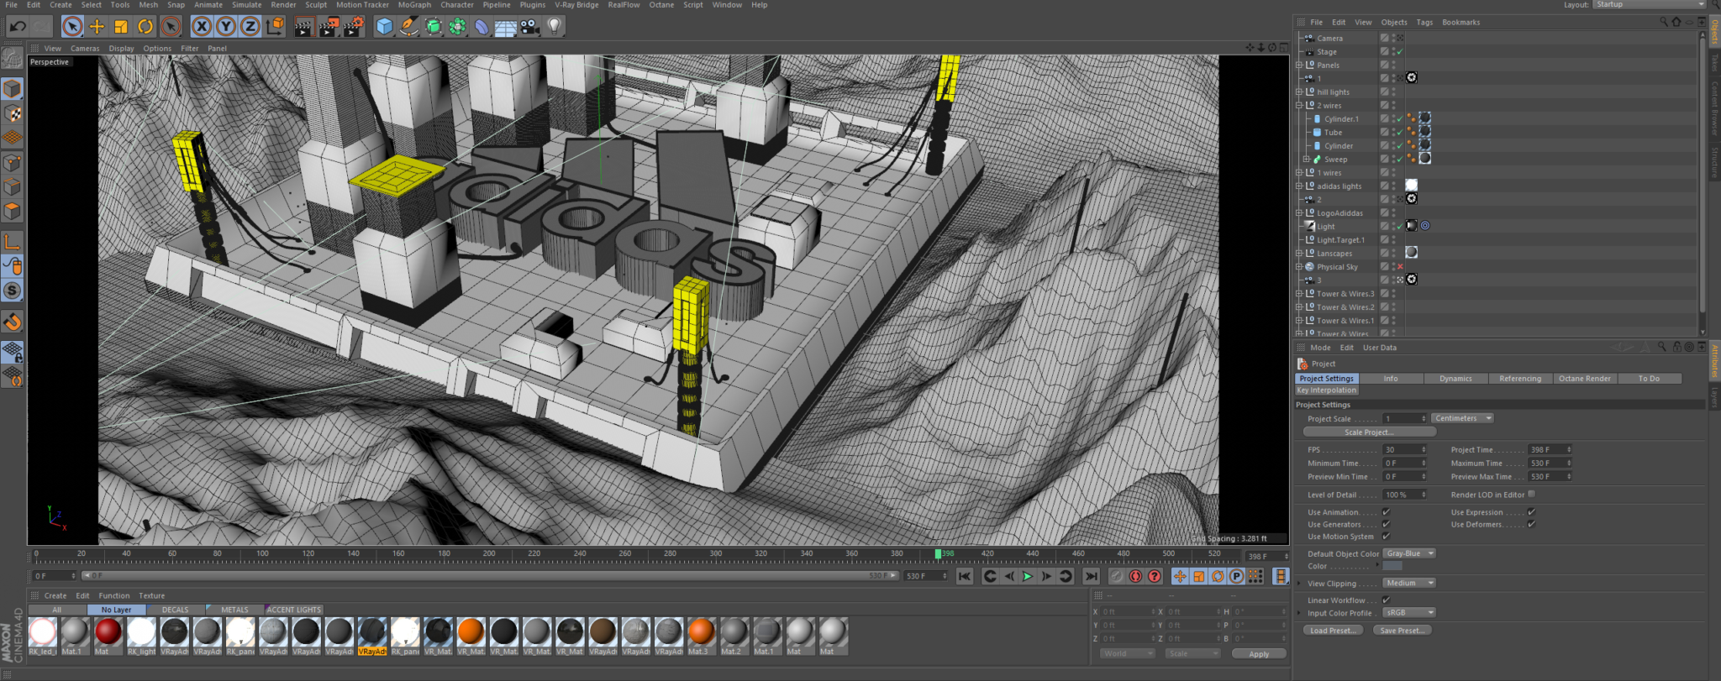Select the Move tool in top toolbar
Image resolution: width=1721 pixels, height=681 pixels.
97,27
